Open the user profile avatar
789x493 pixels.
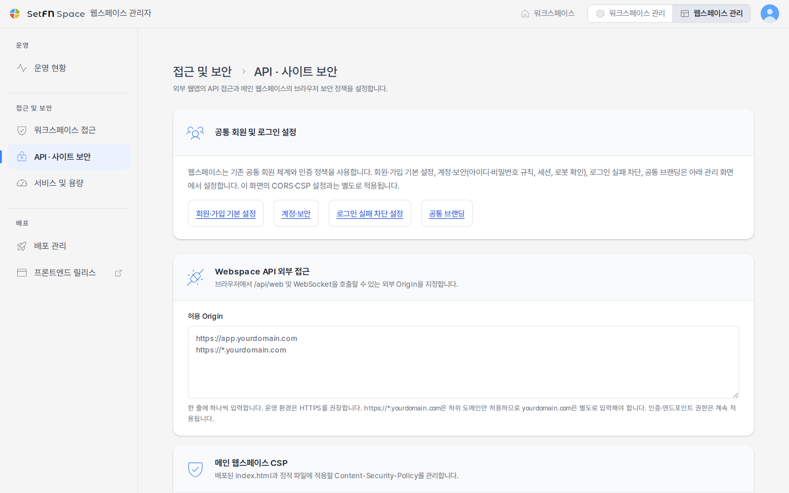point(770,14)
